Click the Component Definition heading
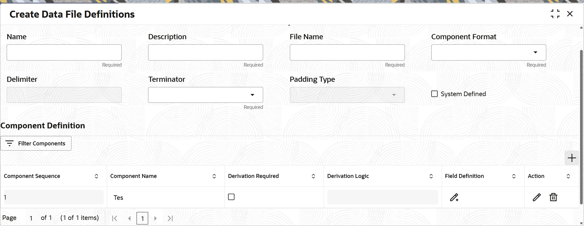This screenshot has width=584, height=226. (43, 126)
